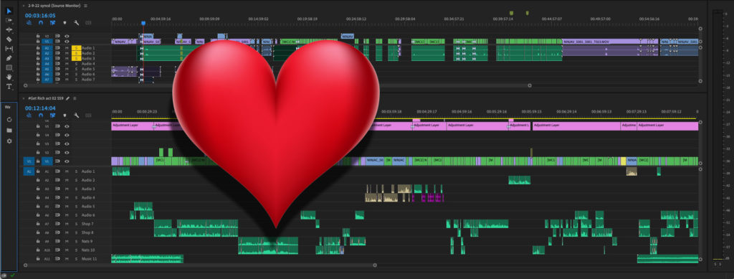The height and width of the screenshot is (279, 734).
Task: Select the Ripple Edit tool
Action: click(9, 29)
